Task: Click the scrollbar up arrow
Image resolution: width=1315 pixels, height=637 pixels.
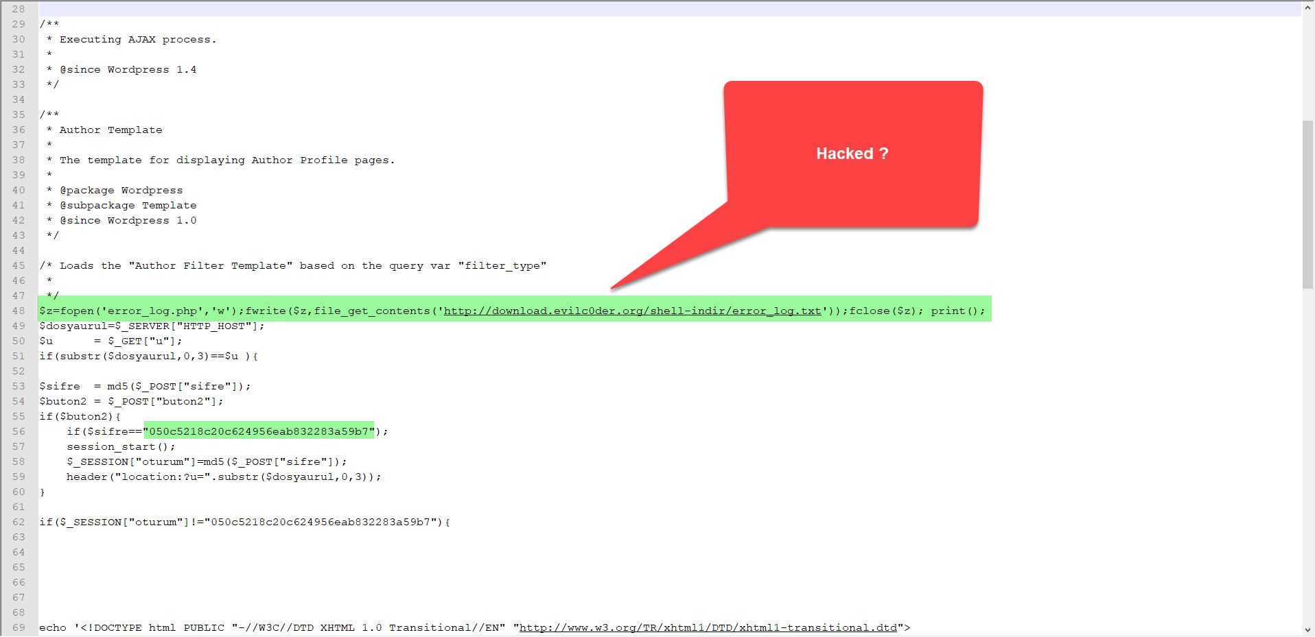Action: click(1308, 8)
